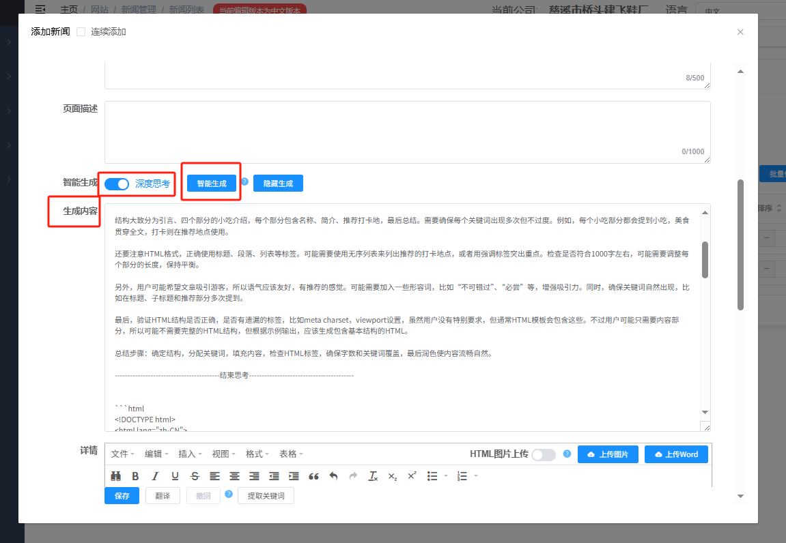Click dialog scroll-up arrow at top right

[x=740, y=71]
